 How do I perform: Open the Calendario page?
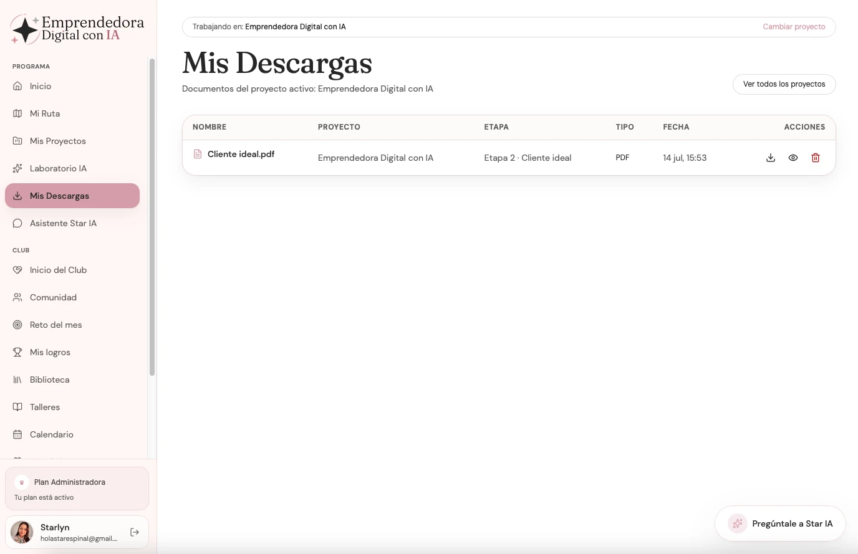coord(72,434)
